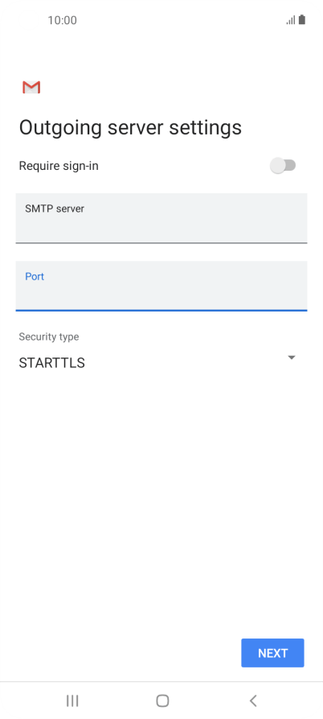Open recent apps from navigation bar
This screenshot has width=323, height=719.
(x=72, y=700)
